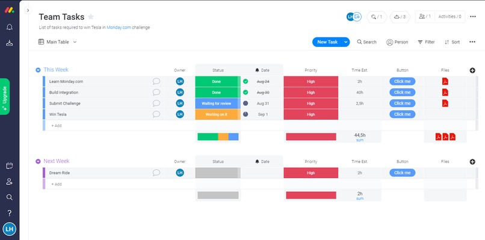Click the Sep 1 deadline indicator
Screen dimensions: 485x240
pos(246,114)
